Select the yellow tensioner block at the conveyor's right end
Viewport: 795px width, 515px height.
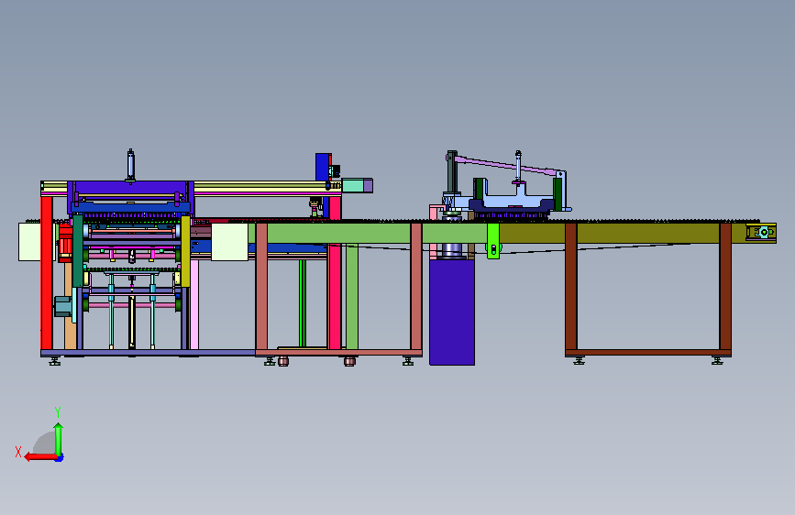[x=761, y=233]
